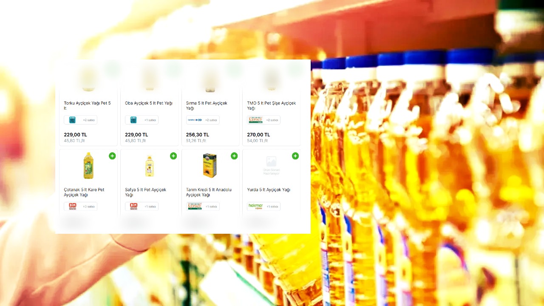The image size is (544, 306).
Task: Open A101 seller badge on Torku card
Action: click(72, 120)
